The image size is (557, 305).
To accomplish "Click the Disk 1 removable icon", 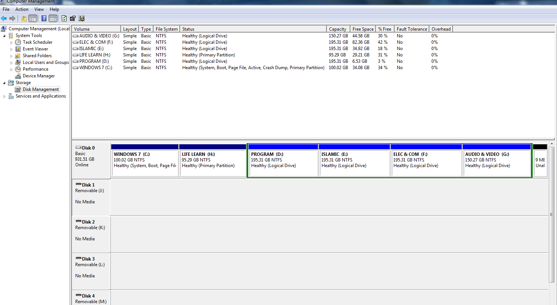I will 79,184.
